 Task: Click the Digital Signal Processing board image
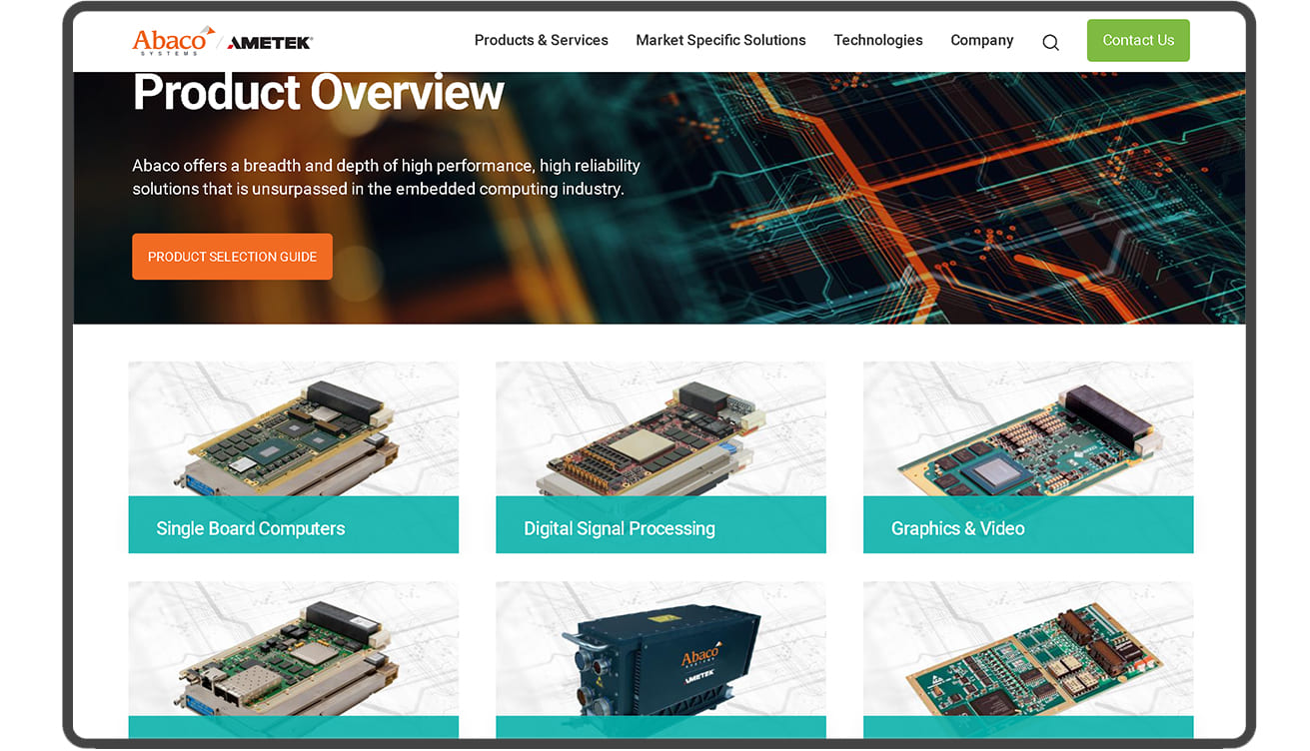coord(660,429)
